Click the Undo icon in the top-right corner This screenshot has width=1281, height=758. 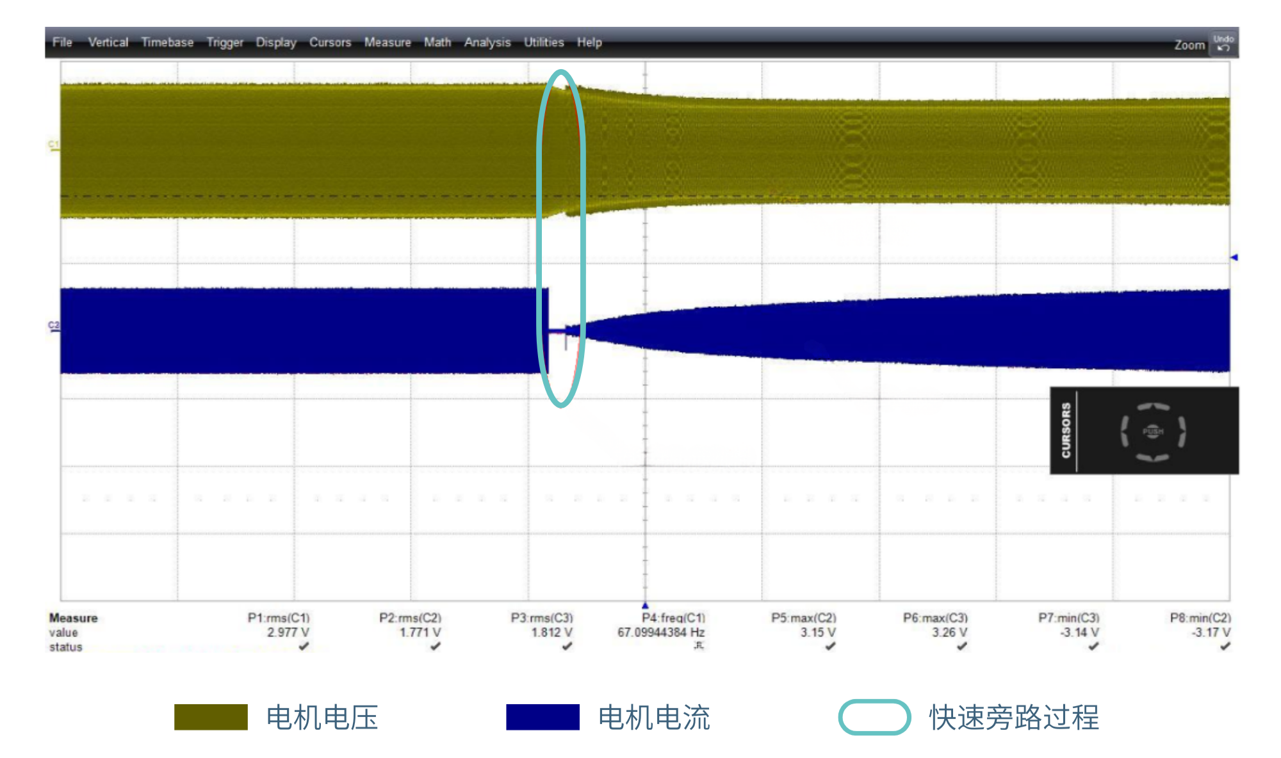pyautogui.click(x=1223, y=44)
